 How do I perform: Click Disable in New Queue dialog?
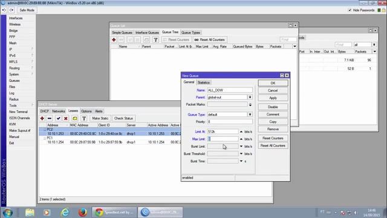tap(273, 107)
